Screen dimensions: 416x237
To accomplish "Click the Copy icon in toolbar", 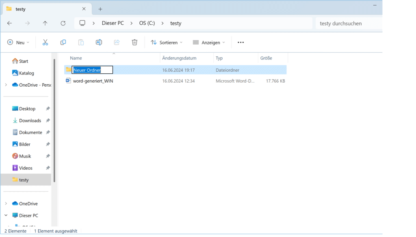I will pos(63,42).
